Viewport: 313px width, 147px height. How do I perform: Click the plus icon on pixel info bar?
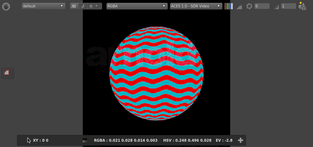241,140
